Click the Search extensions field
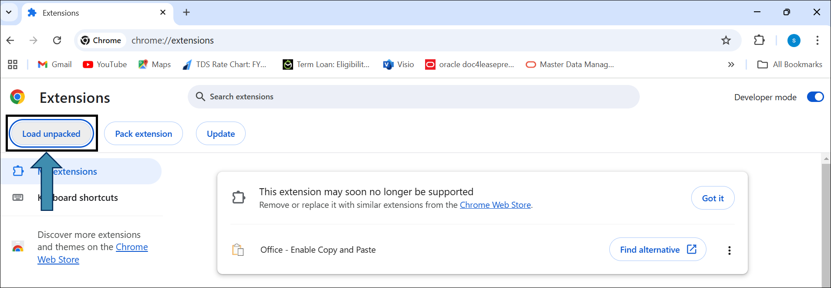Viewport: 831px width, 288px height. click(x=414, y=97)
